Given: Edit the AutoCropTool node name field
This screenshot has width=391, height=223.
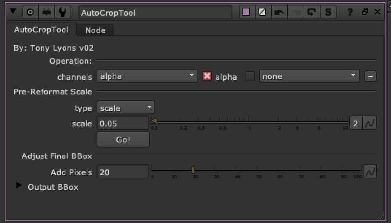Looking at the screenshot, I should (155, 13).
